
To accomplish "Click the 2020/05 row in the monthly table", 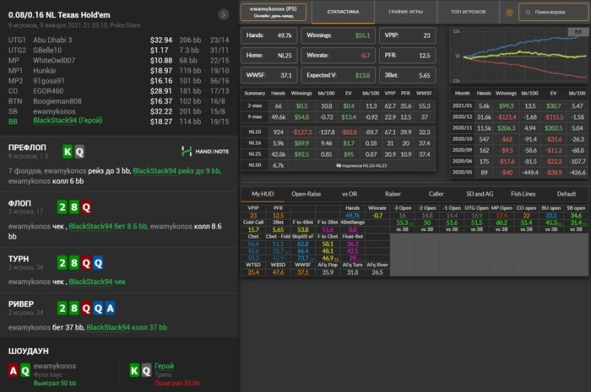I will [x=519, y=173].
